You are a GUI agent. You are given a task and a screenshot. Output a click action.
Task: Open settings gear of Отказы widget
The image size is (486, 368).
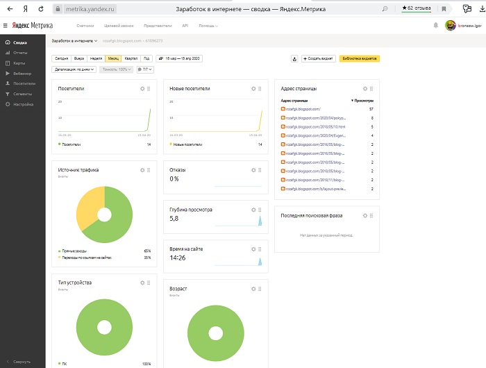pos(253,170)
